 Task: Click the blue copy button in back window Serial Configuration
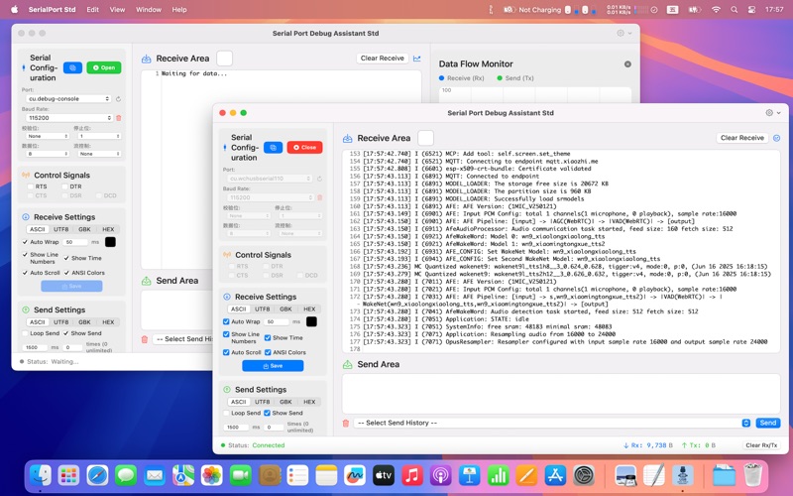72,67
